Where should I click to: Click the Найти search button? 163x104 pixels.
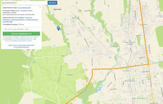[52, 3]
